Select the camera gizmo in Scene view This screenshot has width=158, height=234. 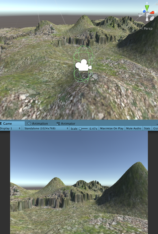coord(83,65)
